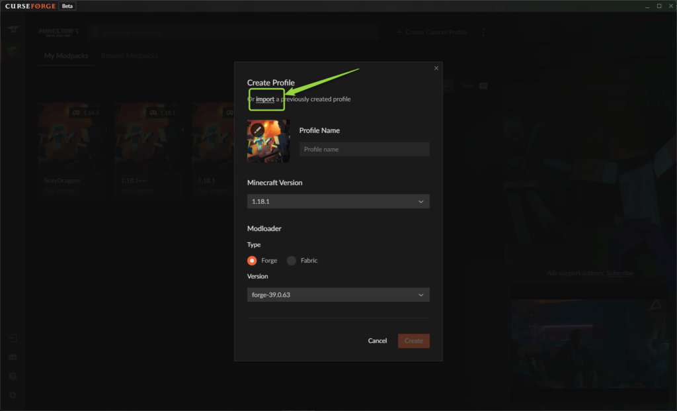The height and width of the screenshot is (411, 677).
Task: Open the three-dot more options menu
Action: pyautogui.click(x=483, y=32)
